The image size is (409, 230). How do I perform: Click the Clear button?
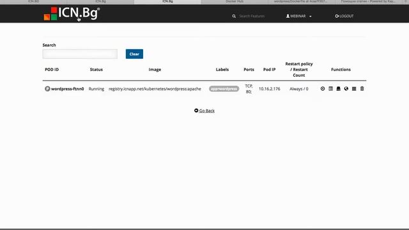pyautogui.click(x=134, y=54)
